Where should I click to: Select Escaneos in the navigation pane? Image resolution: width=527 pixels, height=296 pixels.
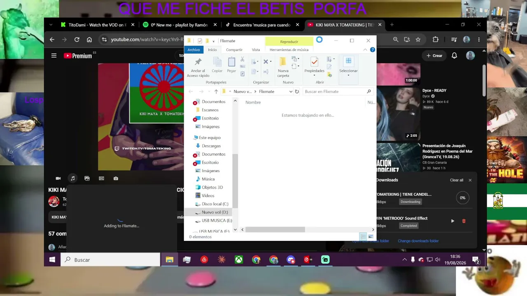210,110
